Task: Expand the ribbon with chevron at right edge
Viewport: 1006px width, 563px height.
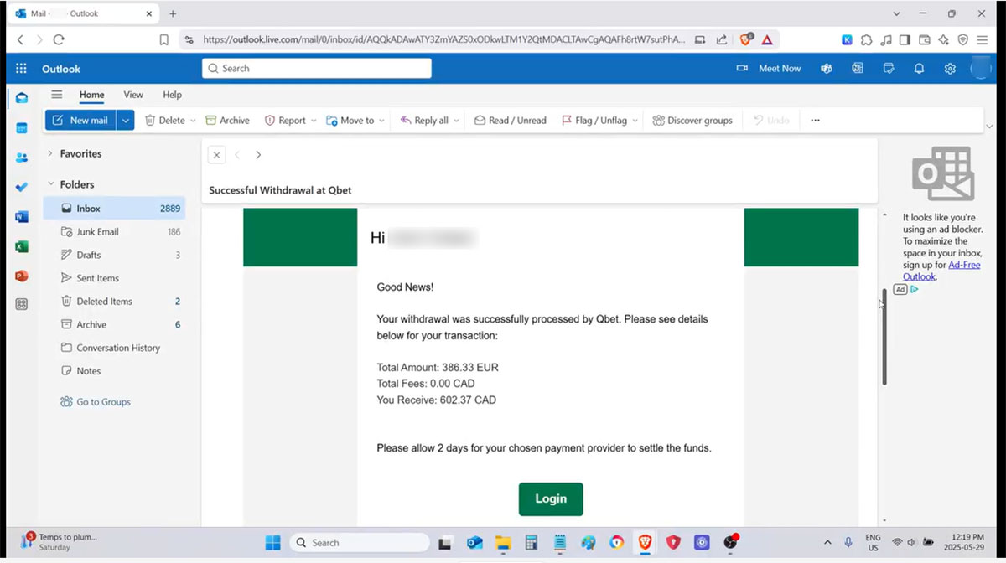Action: click(x=990, y=127)
